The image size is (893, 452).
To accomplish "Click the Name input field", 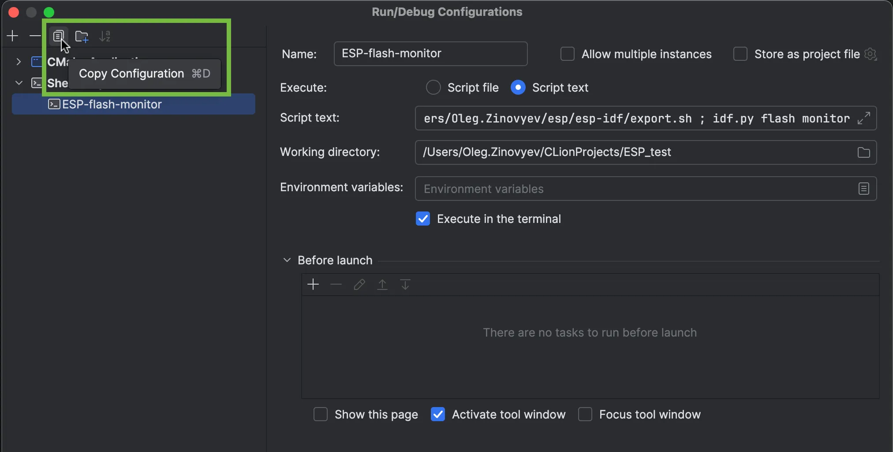I will click(x=430, y=54).
